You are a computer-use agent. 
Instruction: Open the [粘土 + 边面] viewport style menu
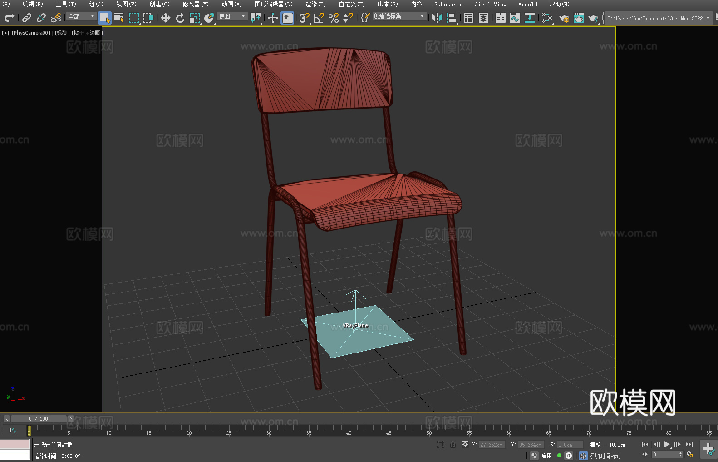(x=87, y=33)
